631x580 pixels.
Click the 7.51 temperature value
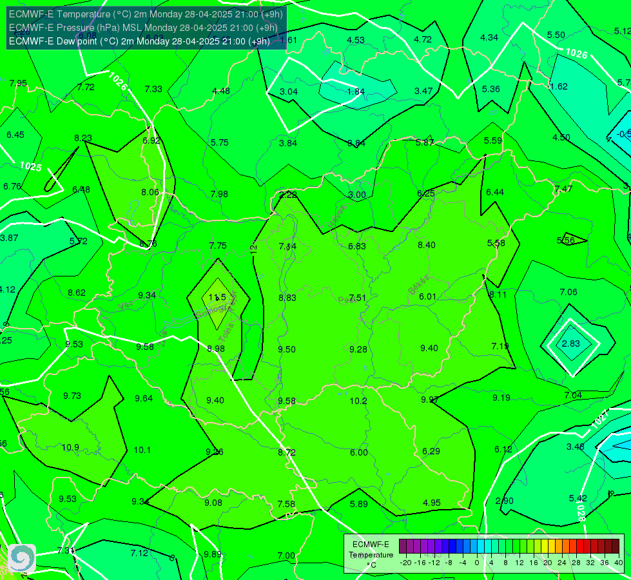coord(357,298)
